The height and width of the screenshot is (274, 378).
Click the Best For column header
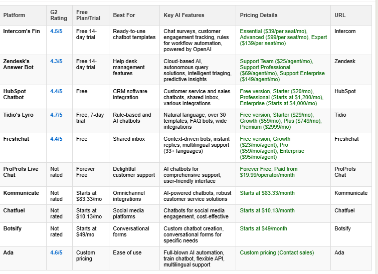pyautogui.click(x=123, y=15)
